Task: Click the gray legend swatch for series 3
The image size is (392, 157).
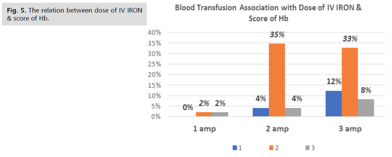Action: [308, 148]
